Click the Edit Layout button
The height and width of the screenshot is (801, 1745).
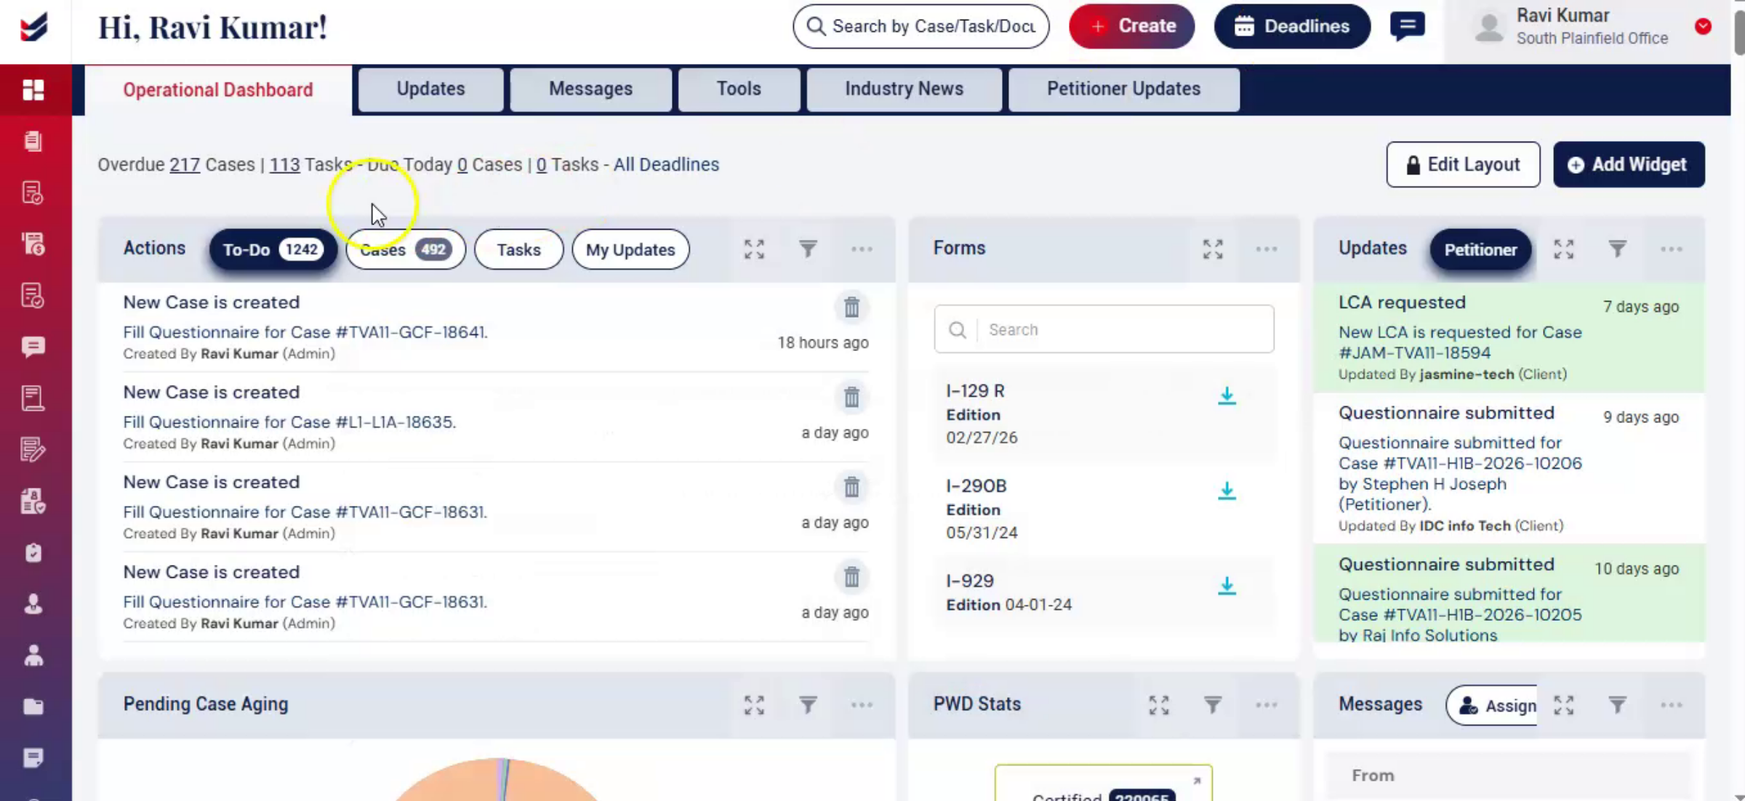click(1463, 164)
